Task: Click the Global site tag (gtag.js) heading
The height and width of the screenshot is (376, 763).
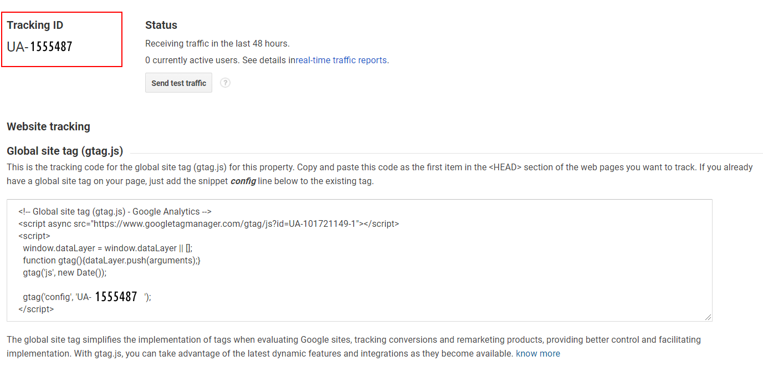Action: (65, 151)
